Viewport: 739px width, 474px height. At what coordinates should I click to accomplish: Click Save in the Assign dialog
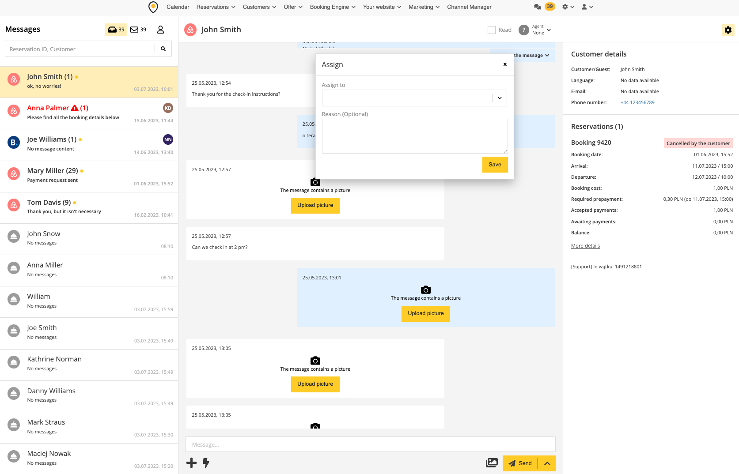495,165
